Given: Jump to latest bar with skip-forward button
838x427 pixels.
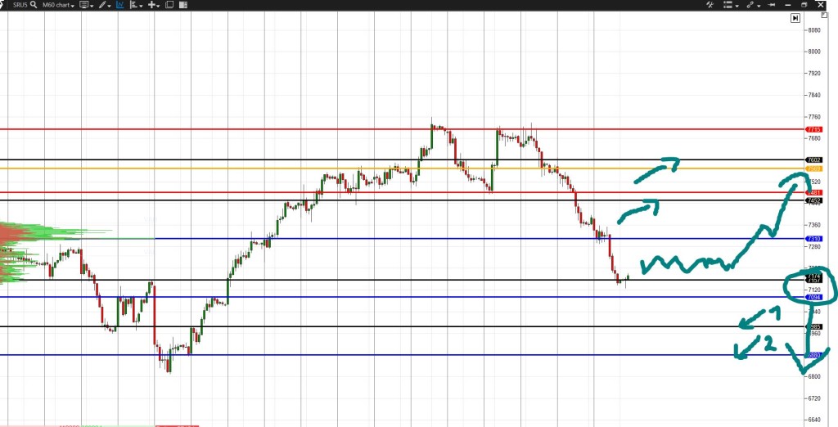Looking at the screenshot, I should click(795, 18).
